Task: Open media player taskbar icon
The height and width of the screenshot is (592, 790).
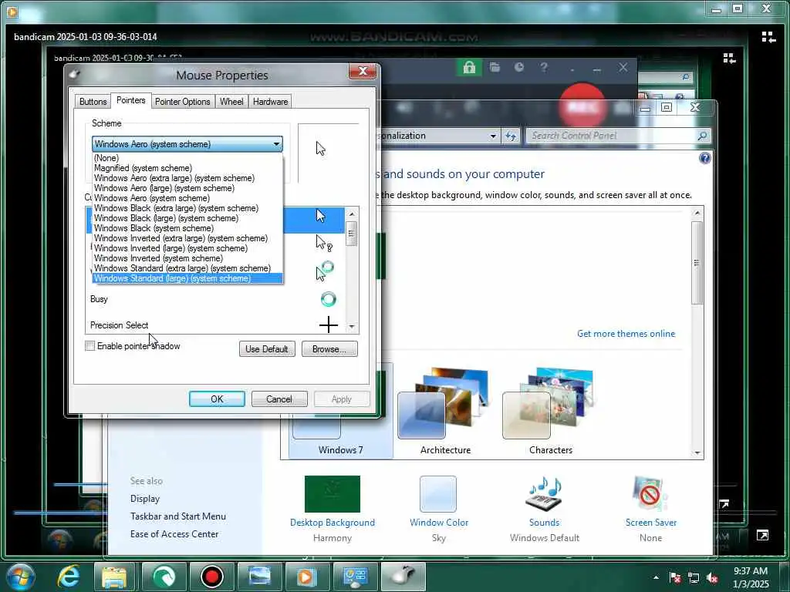Action: click(x=306, y=577)
